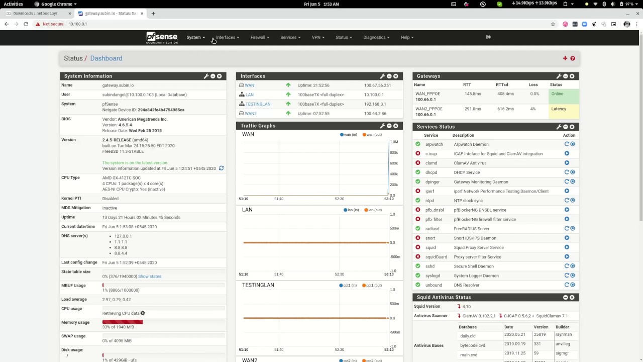Edit Traffic Graphs widget settings wrench
Image resolution: width=643 pixels, height=362 pixels.
pyautogui.click(x=382, y=126)
